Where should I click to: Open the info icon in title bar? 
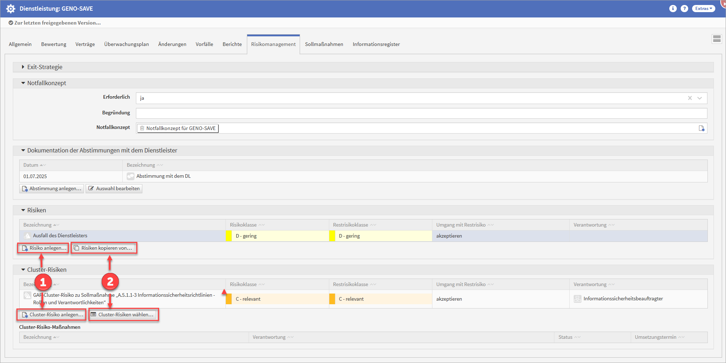pyautogui.click(x=673, y=9)
